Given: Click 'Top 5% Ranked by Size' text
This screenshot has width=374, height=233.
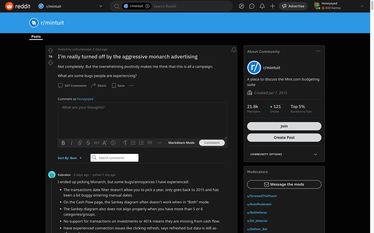Looking at the screenshot, I should (x=301, y=109).
